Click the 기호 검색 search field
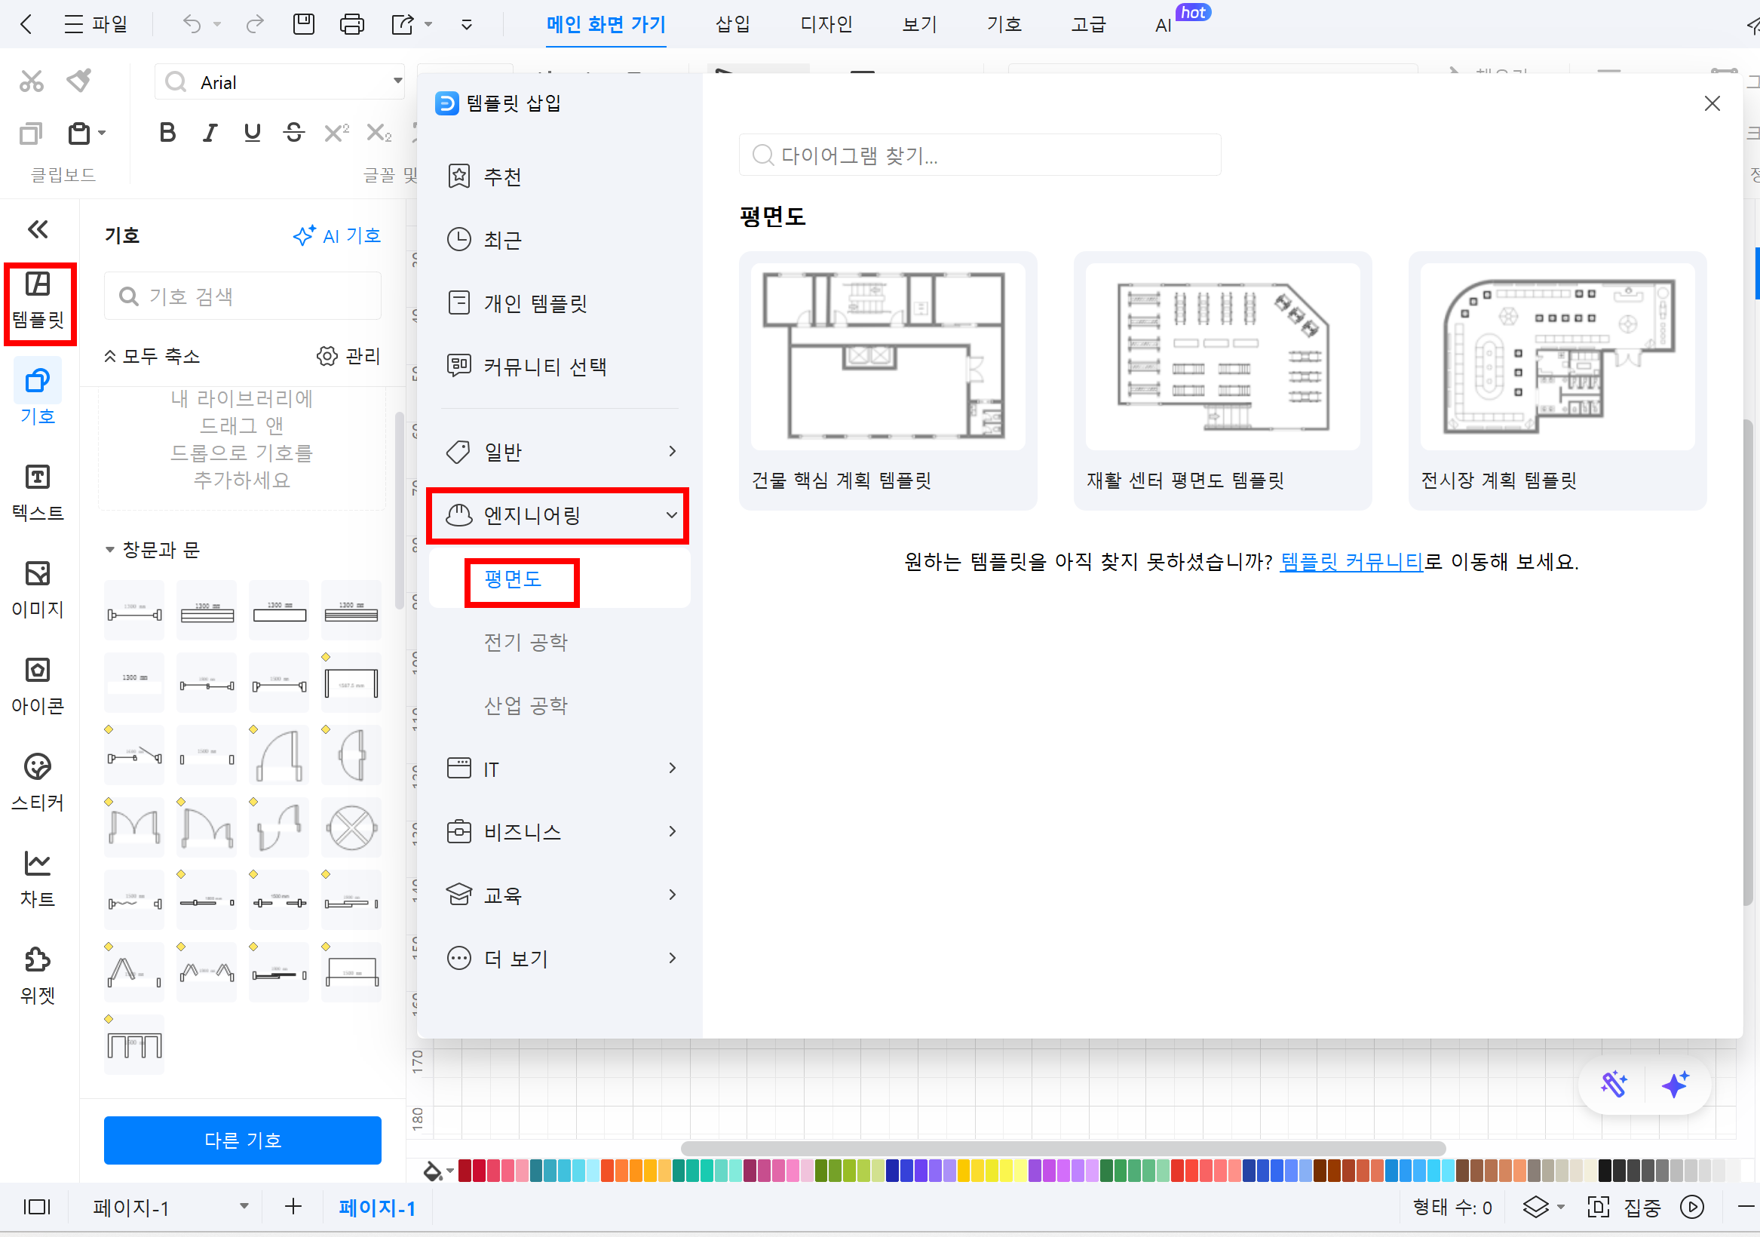This screenshot has width=1760, height=1237. tap(242, 296)
